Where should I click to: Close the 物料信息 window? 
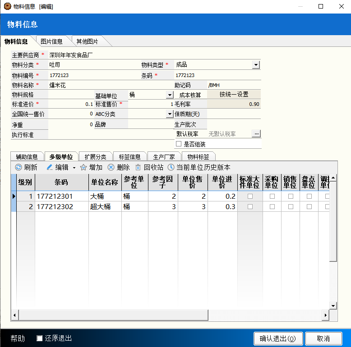coord(342,6)
